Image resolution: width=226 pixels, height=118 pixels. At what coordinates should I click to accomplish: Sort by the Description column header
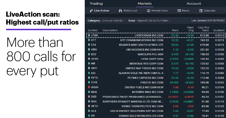click(110, 30)
